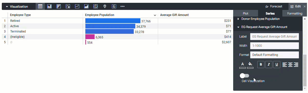Choose Scatterplot visualization type

(68, 6)
